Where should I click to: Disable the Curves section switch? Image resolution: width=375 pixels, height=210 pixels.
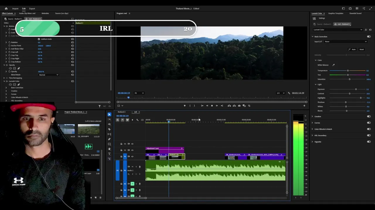[369, 123]
